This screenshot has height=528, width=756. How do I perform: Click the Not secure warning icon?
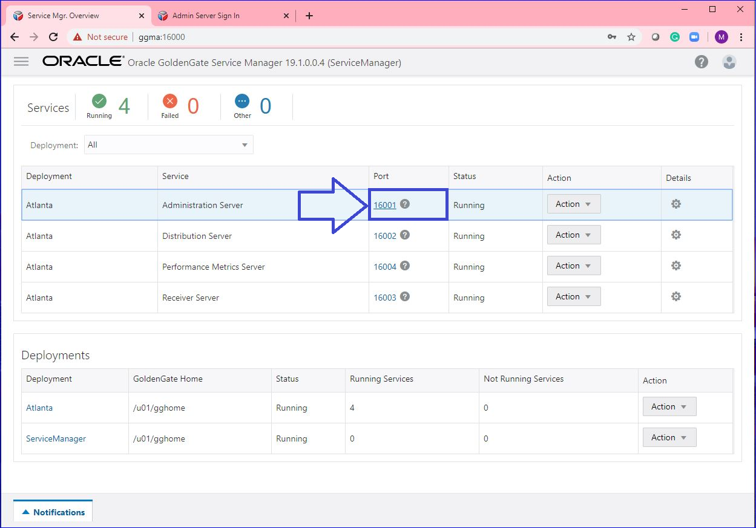pyautogui.click(x=77, y=37)
